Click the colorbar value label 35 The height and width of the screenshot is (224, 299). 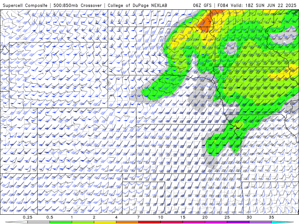271,217
